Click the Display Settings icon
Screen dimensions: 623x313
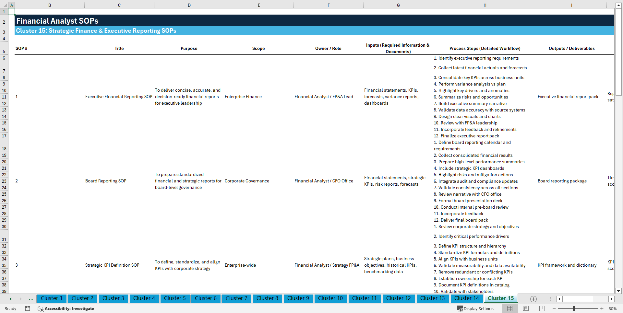click(461, 308)
